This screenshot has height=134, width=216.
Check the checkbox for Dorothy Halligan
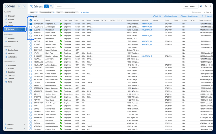(x=31, y=56)
